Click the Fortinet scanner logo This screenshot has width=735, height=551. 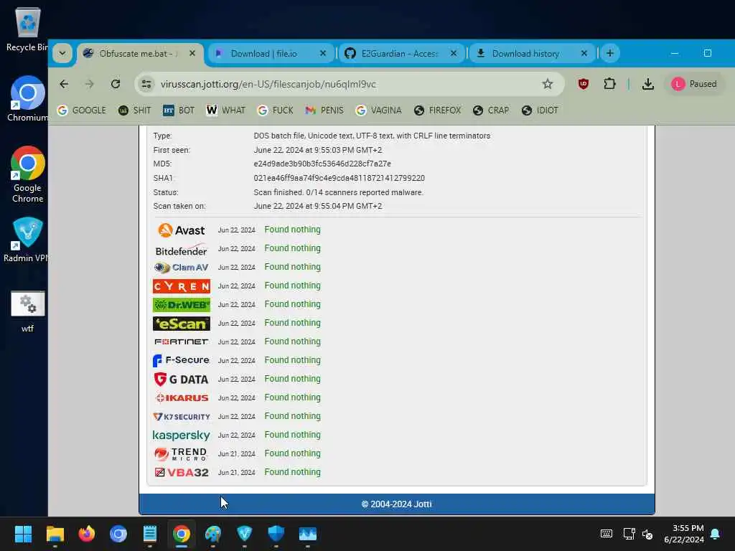(181, 342)
